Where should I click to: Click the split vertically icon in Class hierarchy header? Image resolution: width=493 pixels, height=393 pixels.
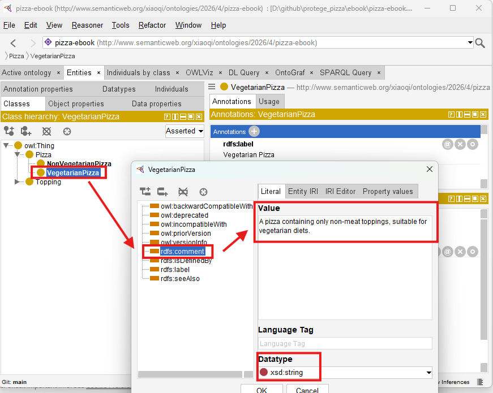point(175,117)
